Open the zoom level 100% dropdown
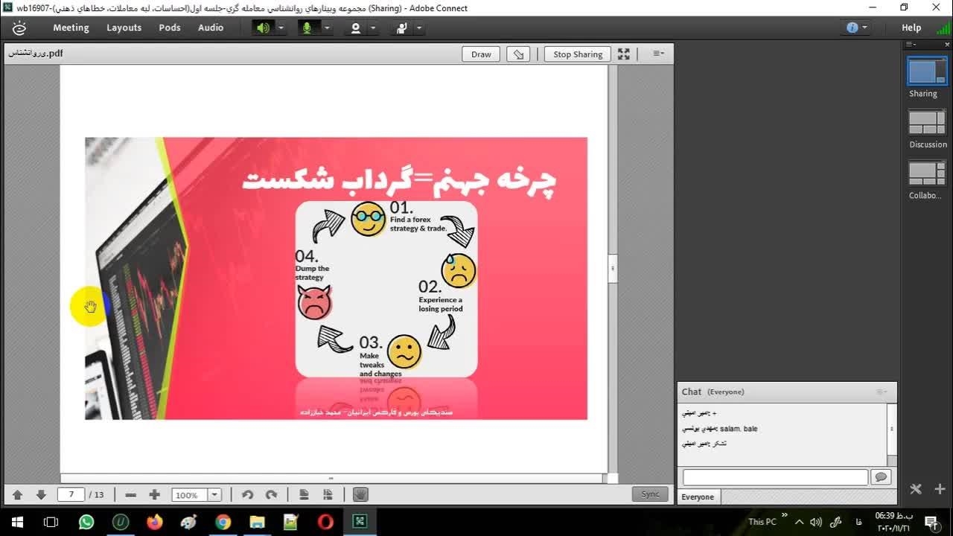Viewport: 953px width, 536px height. pos(214,495)
